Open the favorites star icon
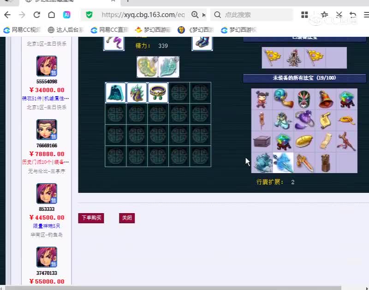This screenshot has width=369, height=290. click(325, 15)
